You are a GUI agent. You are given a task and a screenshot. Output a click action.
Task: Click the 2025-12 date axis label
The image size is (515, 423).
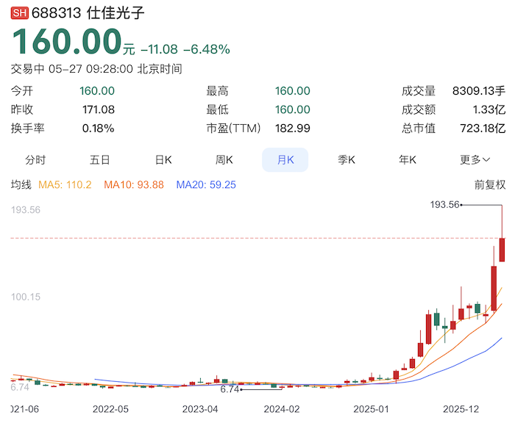tap(461, 409)
